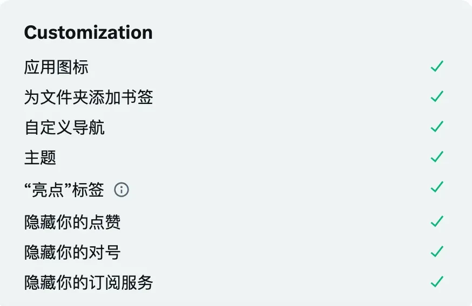Click the 自定义导航 text
The image size is (472, 306).
pyautogui.click(x=64, y=128)
